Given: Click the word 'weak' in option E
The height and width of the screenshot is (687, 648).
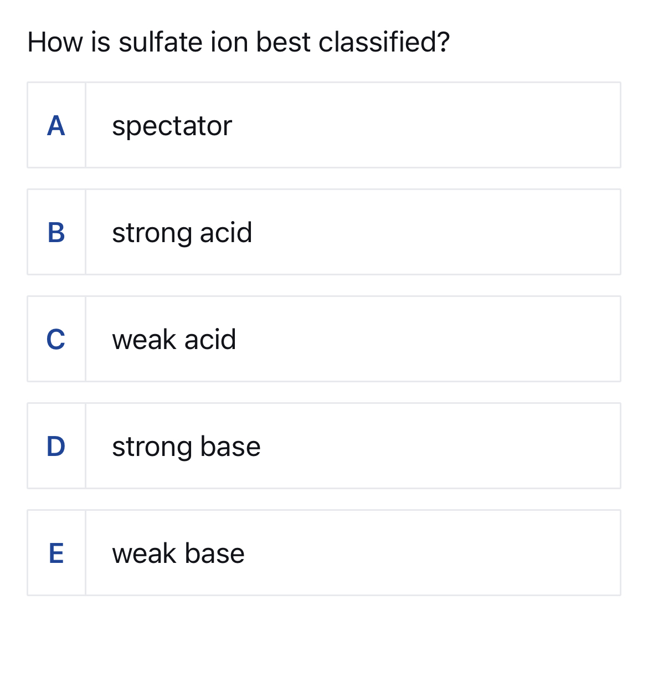Looking at the screenshot, I should pos(143,553).
